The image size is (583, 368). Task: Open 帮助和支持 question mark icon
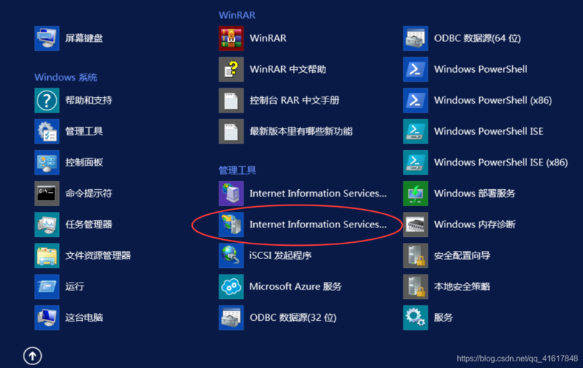(x=47, y=100)
